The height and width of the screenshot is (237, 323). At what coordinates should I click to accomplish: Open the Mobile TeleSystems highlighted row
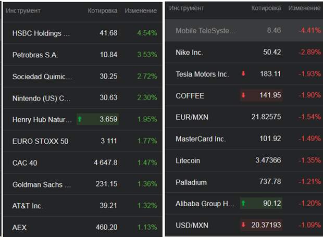pos(244,31)
